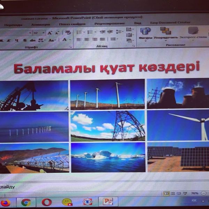Open Opera browser from the taskbar
209x209 pixels.
pos(46,202)
